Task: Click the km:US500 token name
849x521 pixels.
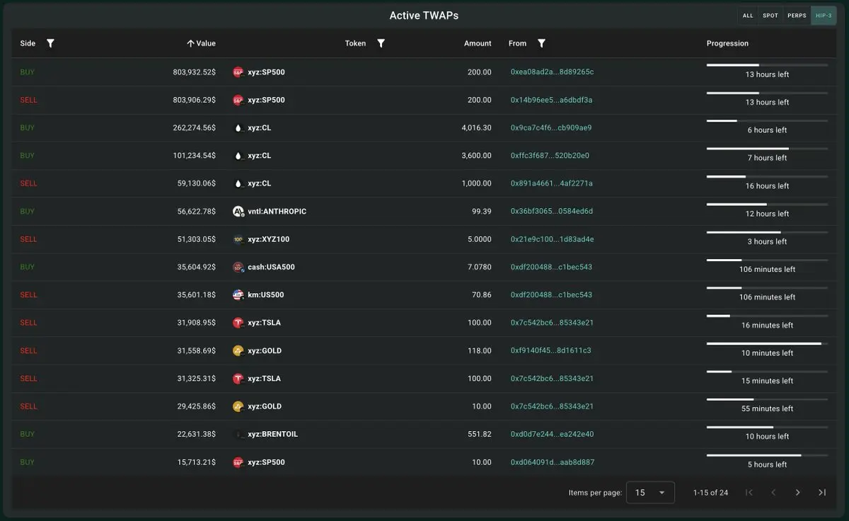Action: pyautogui.click(x=265, y=294)
